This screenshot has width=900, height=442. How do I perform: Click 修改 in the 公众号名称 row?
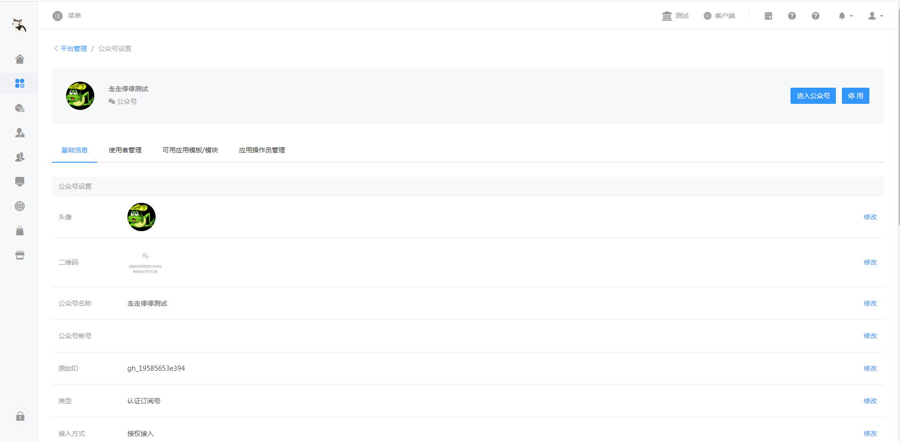pyautogui.click(x=870, y=303)
